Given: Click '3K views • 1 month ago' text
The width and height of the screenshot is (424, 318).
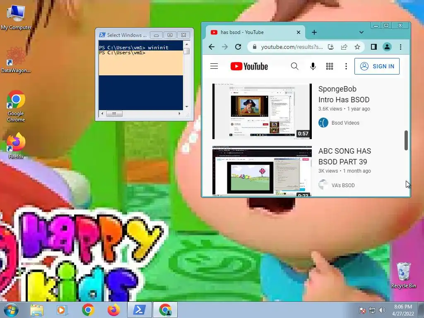Looking at the screenshot, I should (344, 171).
